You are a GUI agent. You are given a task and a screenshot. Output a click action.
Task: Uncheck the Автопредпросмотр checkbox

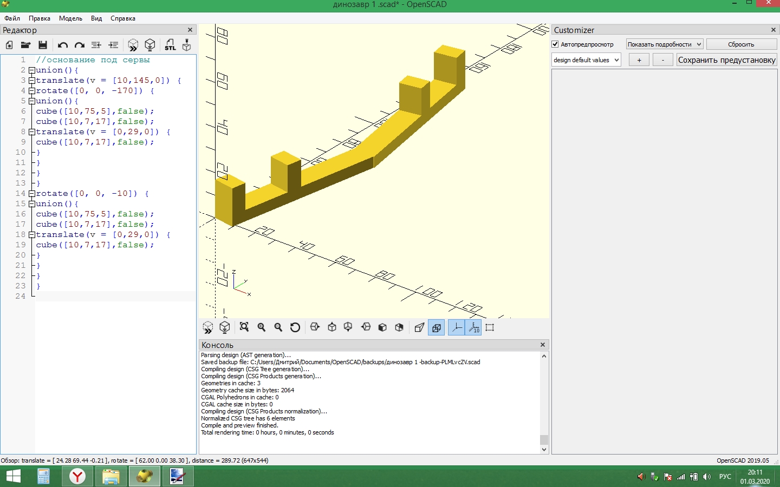[x=555, y=44]
